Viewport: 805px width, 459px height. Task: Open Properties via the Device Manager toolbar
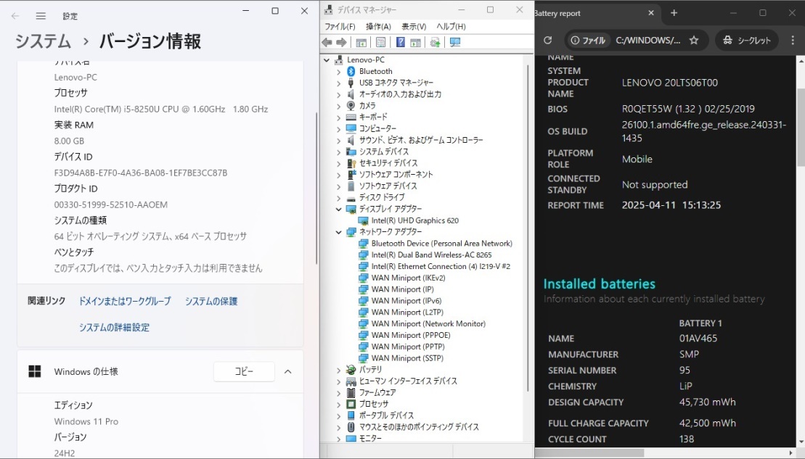(380, 41)
